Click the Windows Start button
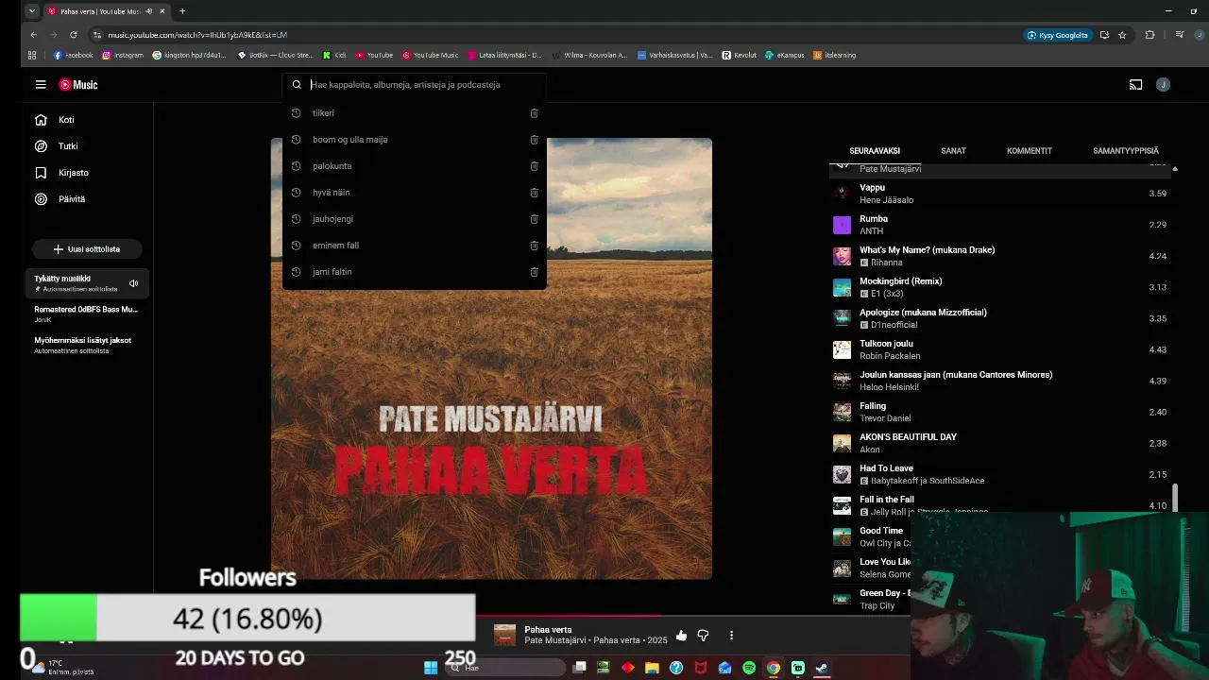 point(431,668)
